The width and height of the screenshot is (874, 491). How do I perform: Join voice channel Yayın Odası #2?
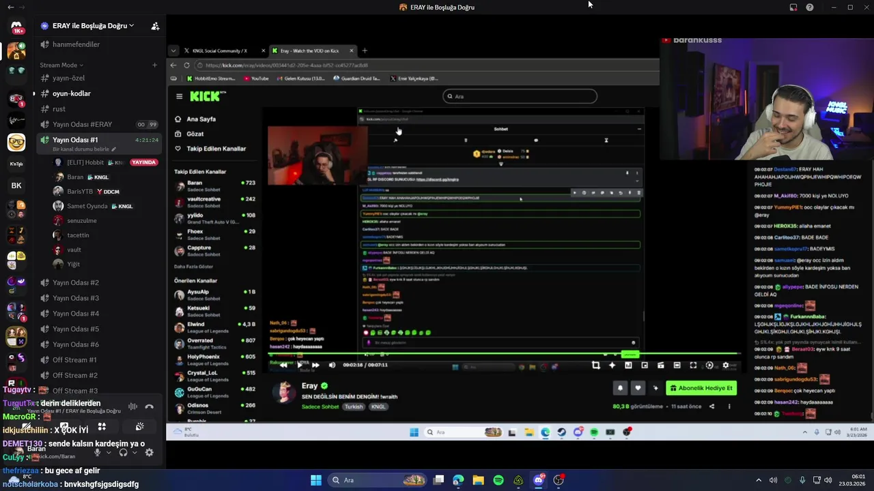point(99,282)
